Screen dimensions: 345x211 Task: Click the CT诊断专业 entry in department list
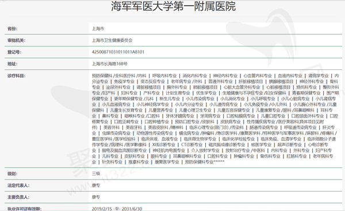click(x=191, y=144)
